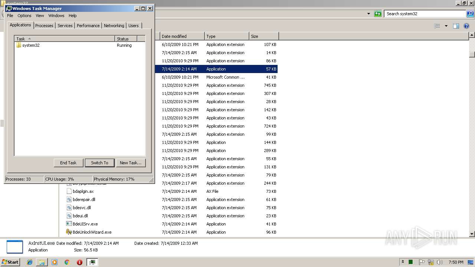Click the Explorer scrollbar up arrow

[472, 35]
